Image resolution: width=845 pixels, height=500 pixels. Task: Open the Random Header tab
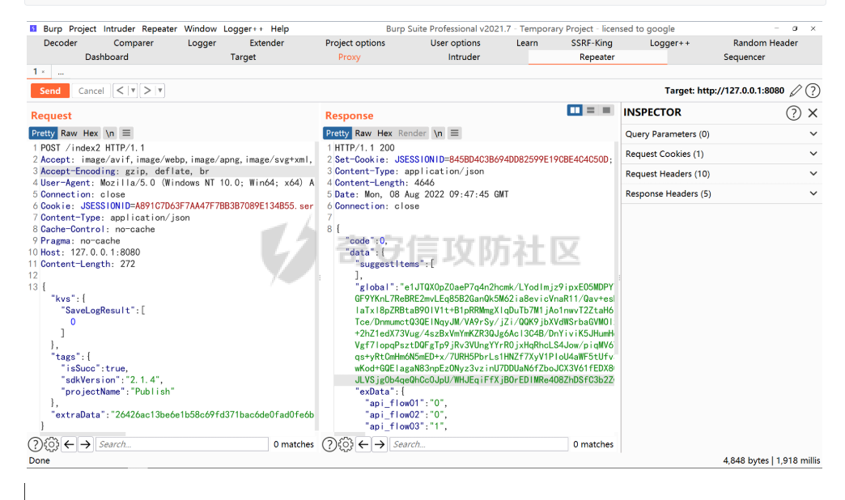tap(765, 43)
